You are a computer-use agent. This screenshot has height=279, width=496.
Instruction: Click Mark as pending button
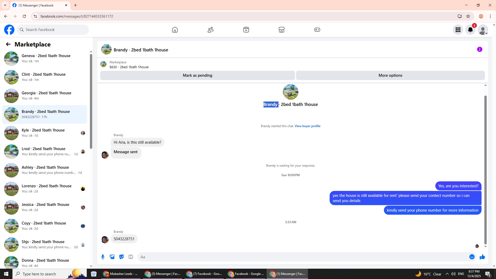(197, 75)
